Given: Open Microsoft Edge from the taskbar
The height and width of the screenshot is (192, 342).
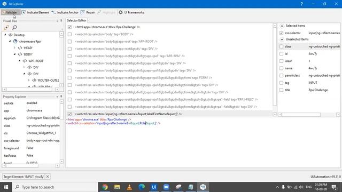Looking at the screenshot, I should 142,187.
